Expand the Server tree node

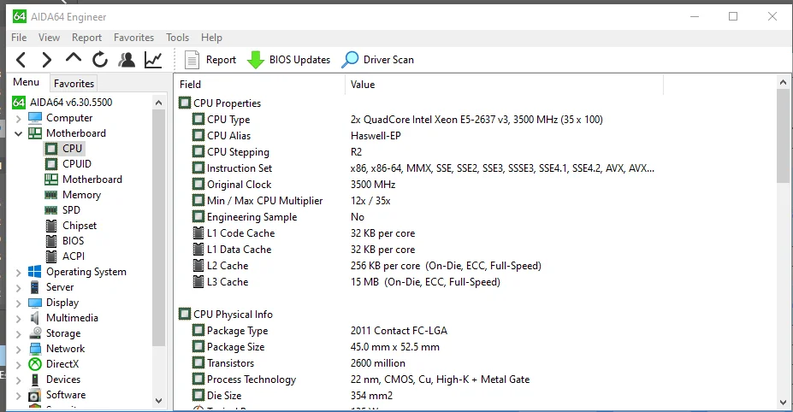(x=19, y=288)
